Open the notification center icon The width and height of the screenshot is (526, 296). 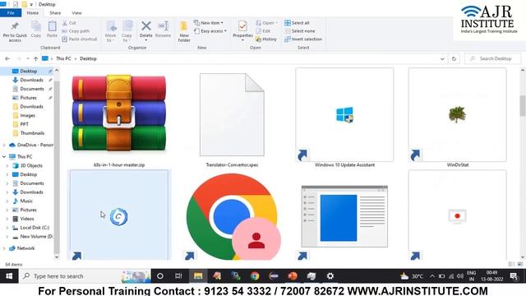(x=514, y=276)
